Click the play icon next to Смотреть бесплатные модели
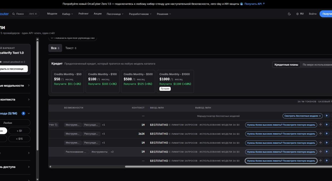 [327, 116]
